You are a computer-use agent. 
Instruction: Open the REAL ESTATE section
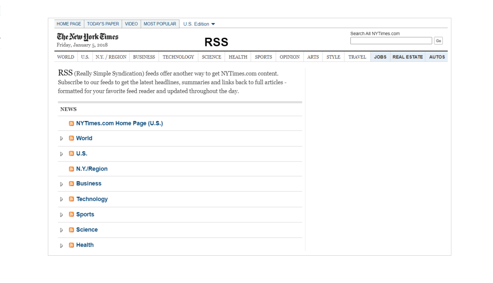[x=407, y=57]
